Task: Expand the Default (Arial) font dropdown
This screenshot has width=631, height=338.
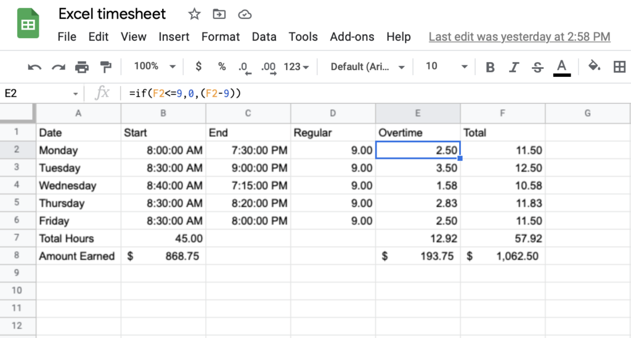Action: tap(368, 66)
